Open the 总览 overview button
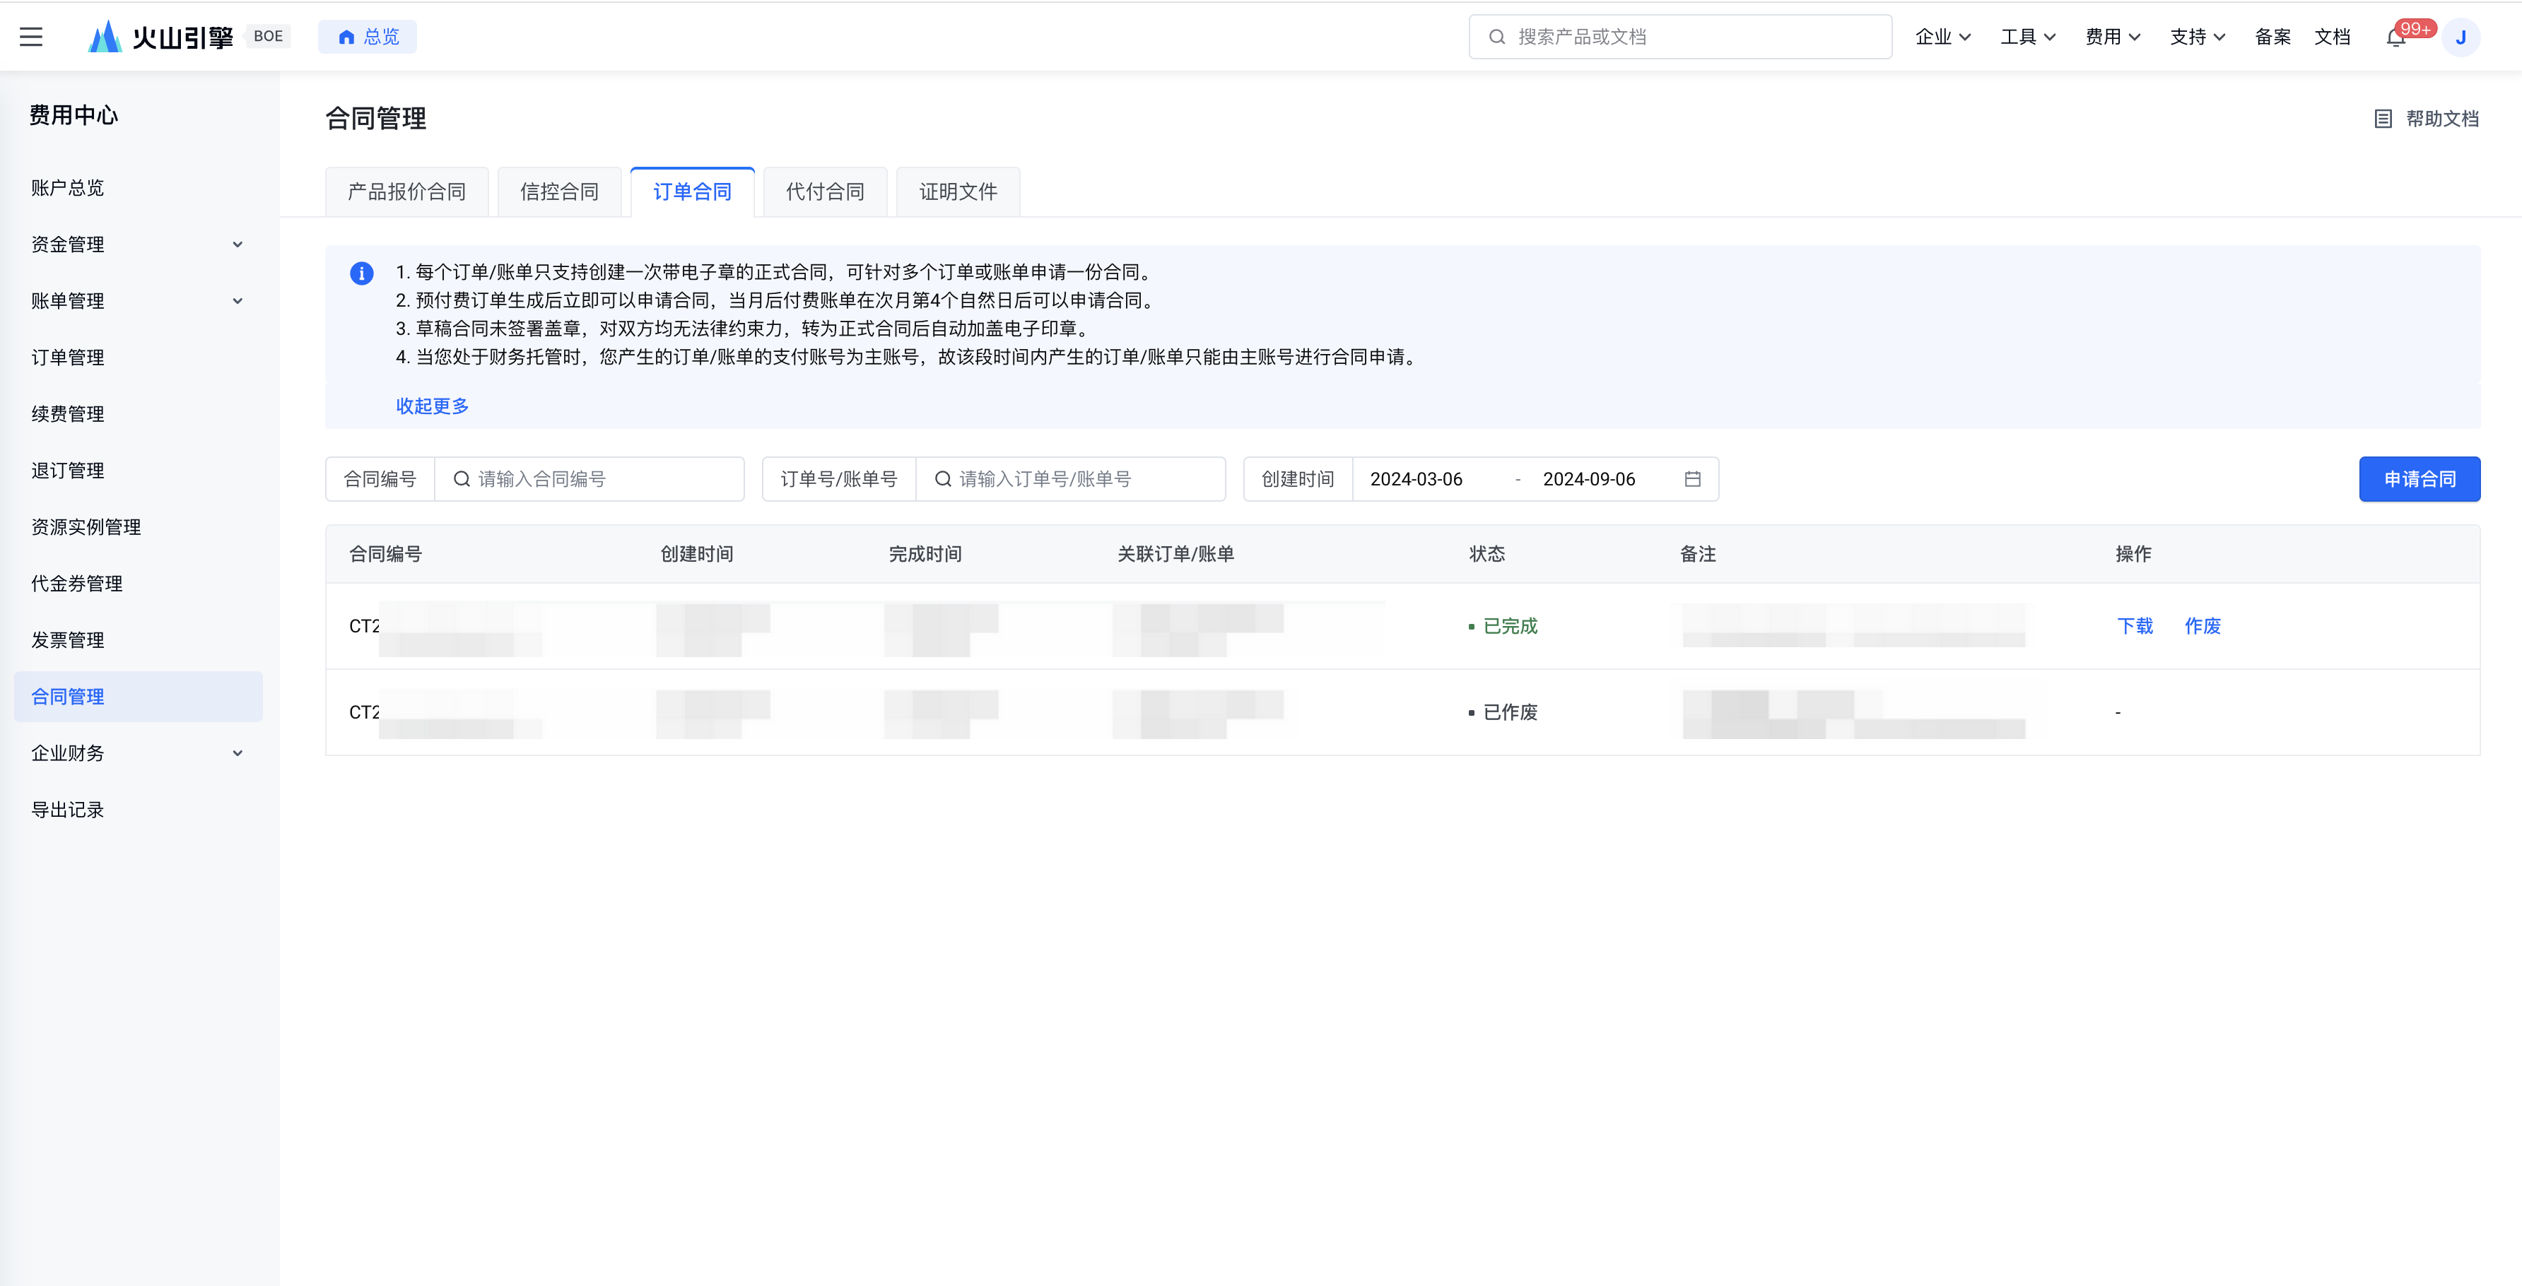 [x=367, y=37]
